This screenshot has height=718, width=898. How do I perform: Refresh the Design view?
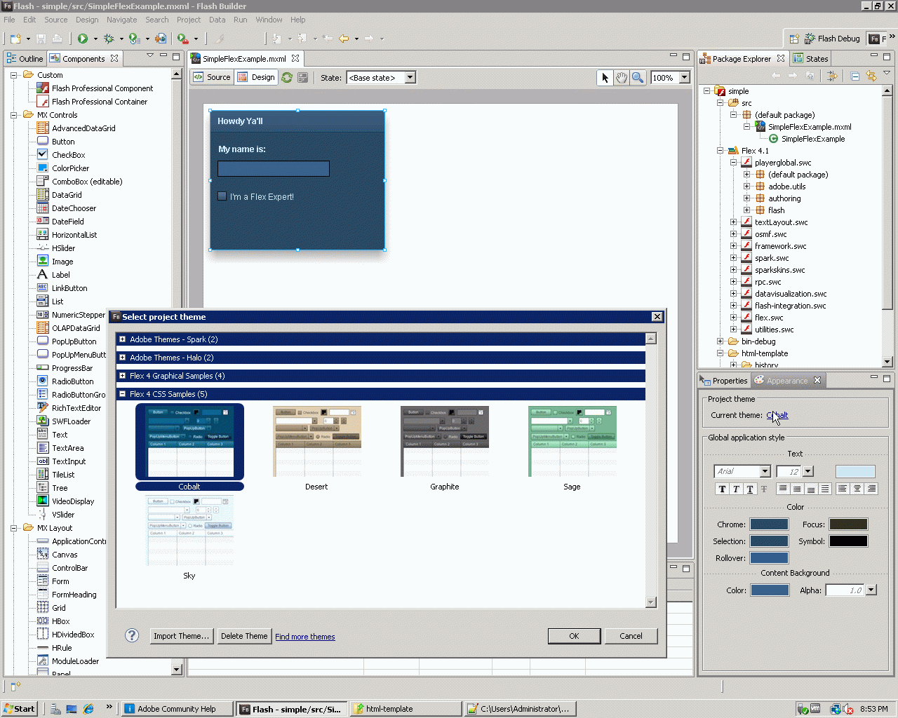pyautogui.click(x=287, y=78)
